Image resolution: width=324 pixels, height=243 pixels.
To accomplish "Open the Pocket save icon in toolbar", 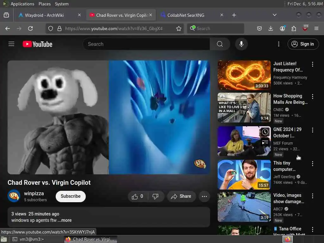I will tap(259, 28).
